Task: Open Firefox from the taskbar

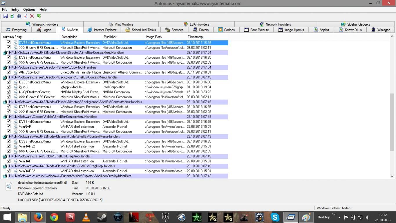Action: tap(38, 217)
